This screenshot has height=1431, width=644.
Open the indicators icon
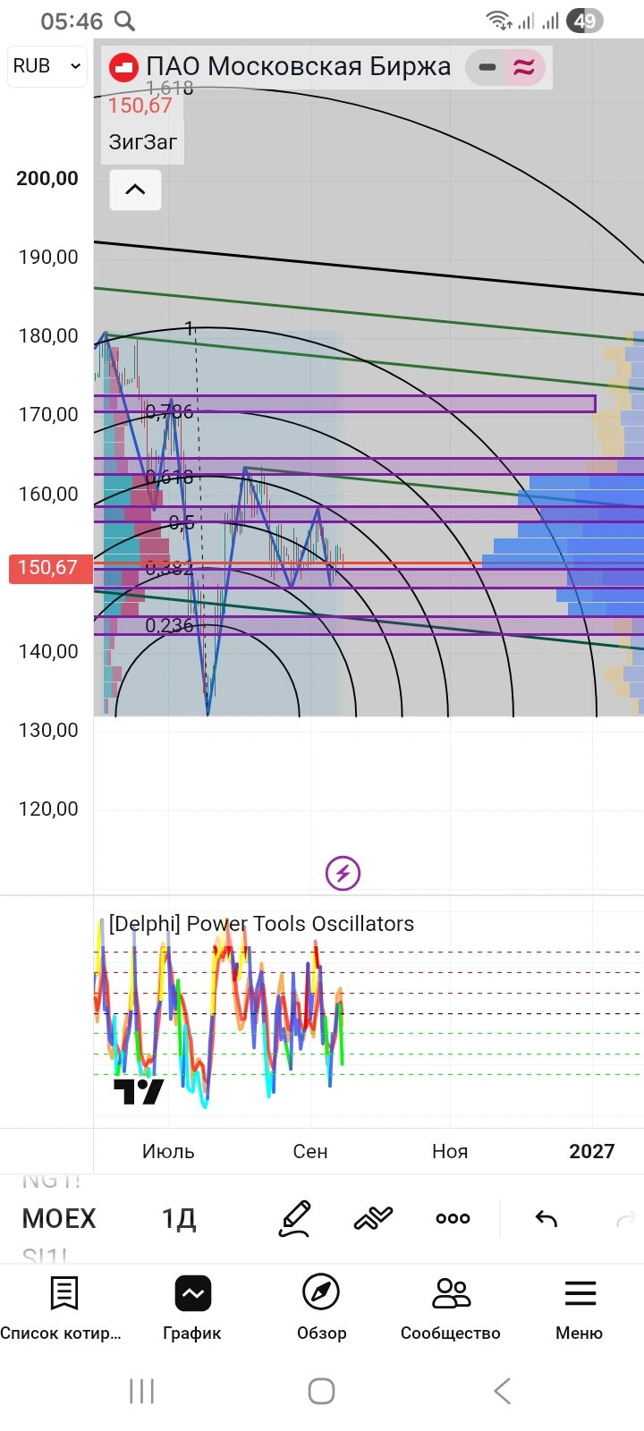(373, 1218)
